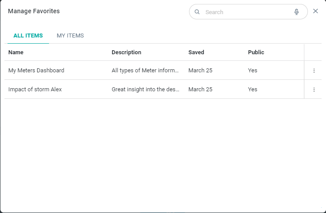This screenshot has width=326, height=213.
Task: Sort by the Public column header
Action: click(256, 52)
